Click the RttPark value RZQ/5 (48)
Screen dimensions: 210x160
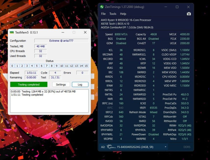[x=185, y=130]
